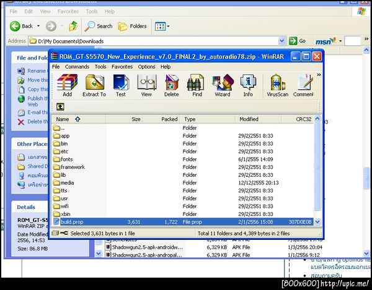
Task: Go up one level in WinRAR
Action: tap(60, 107)
